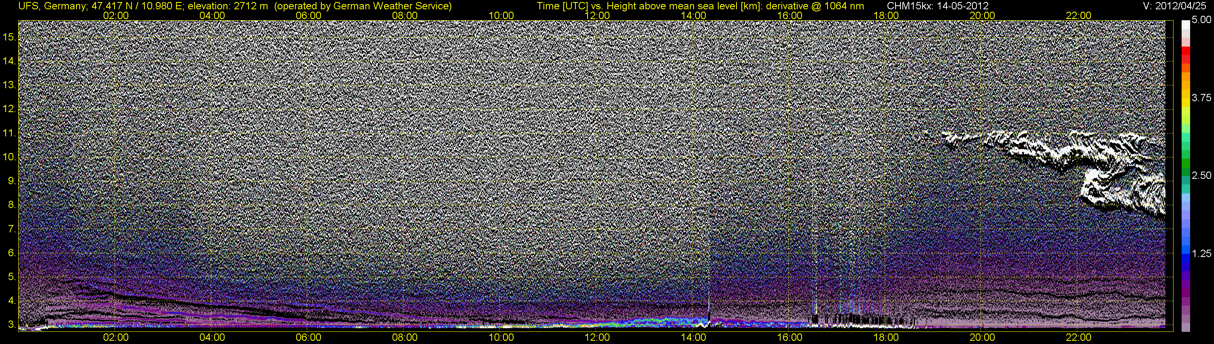Viewport: 1214px width, 344px height.
Task: Click 20:00 on the upper time axis
Action: pyautogui.click(x=982, y=15)
